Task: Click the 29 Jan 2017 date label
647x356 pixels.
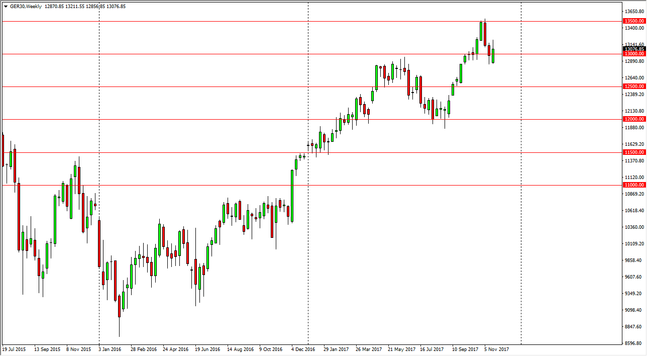Action: 336,348
